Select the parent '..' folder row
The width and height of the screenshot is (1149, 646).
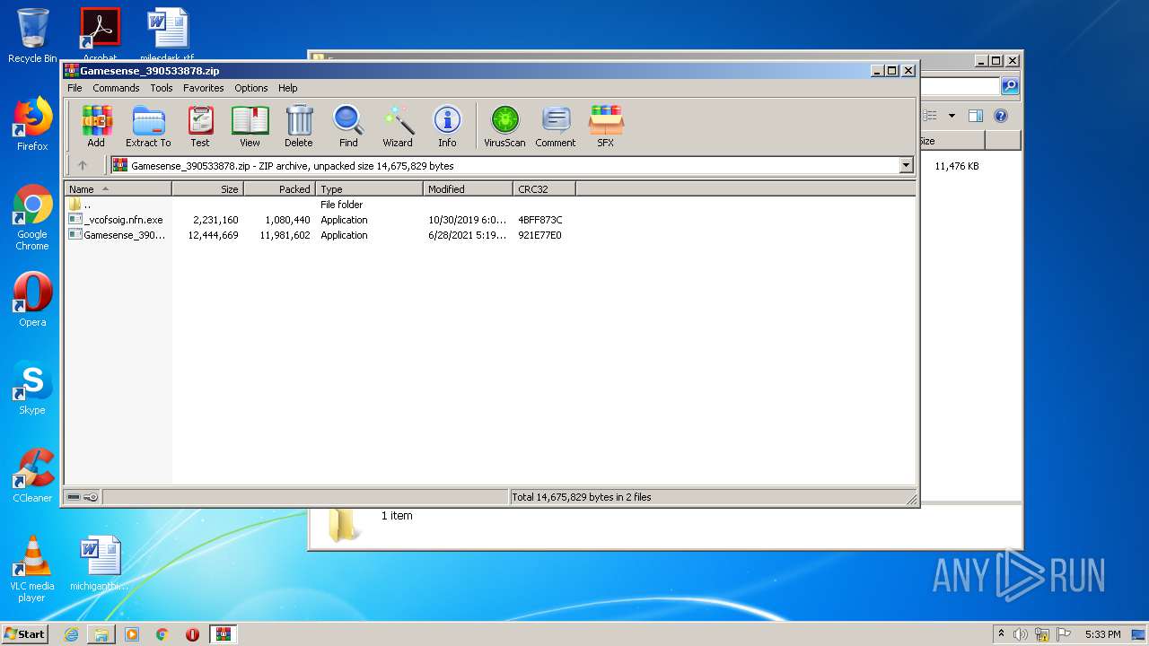[x=316, y=205]
